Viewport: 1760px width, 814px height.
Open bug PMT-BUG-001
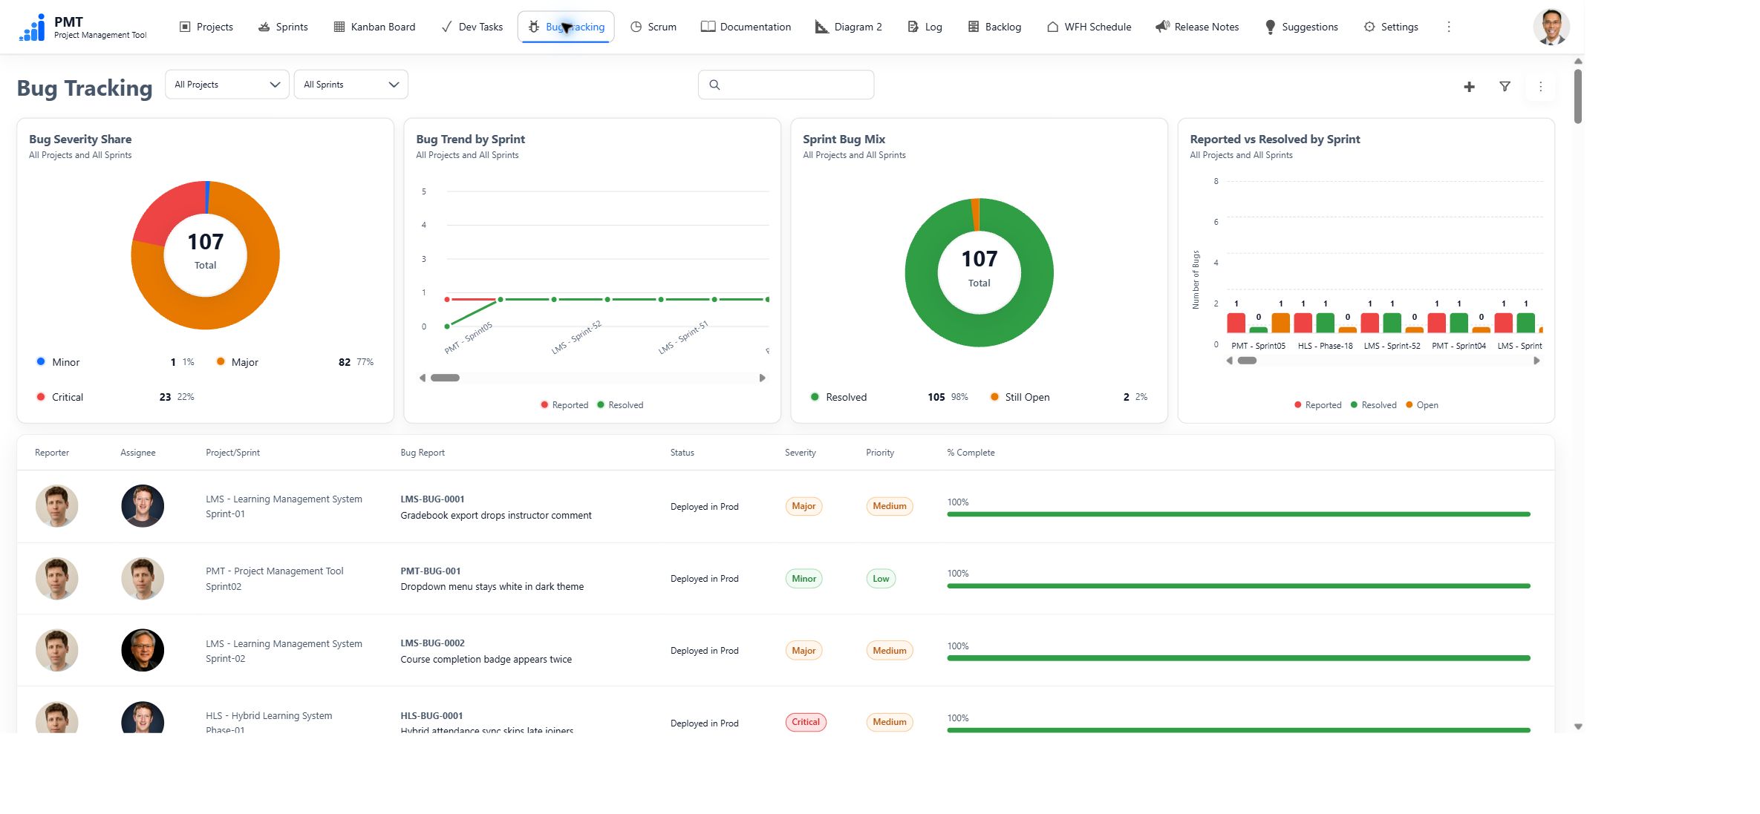pos(431,571)
